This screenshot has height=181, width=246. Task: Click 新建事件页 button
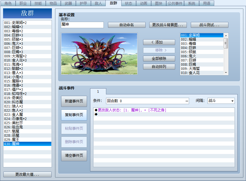point(74,101)
